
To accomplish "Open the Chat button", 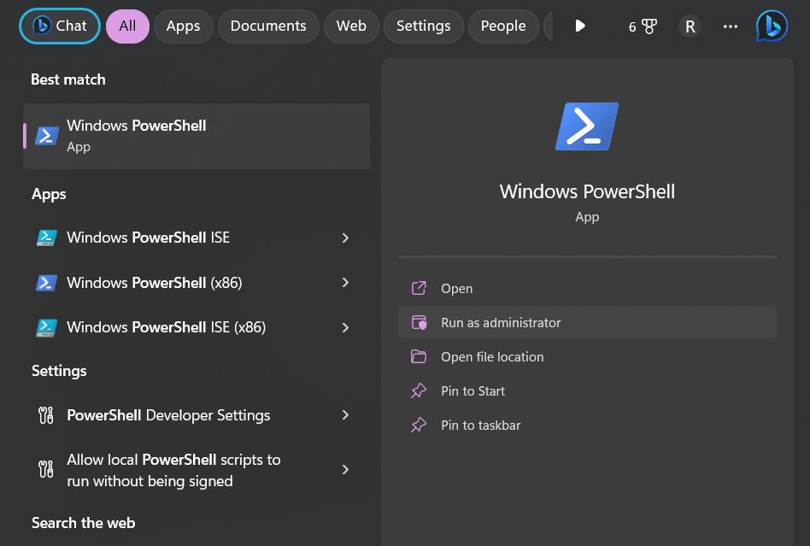I will [x=60, y=26].
